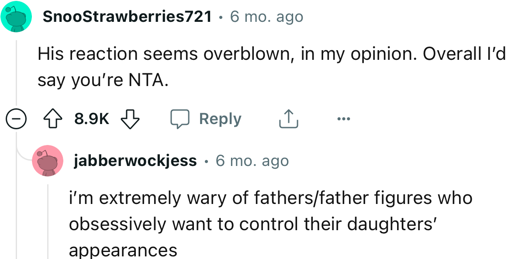Click jabberwockjess's red avatar
Screen dimensions: 508x259
coord(48,160)
